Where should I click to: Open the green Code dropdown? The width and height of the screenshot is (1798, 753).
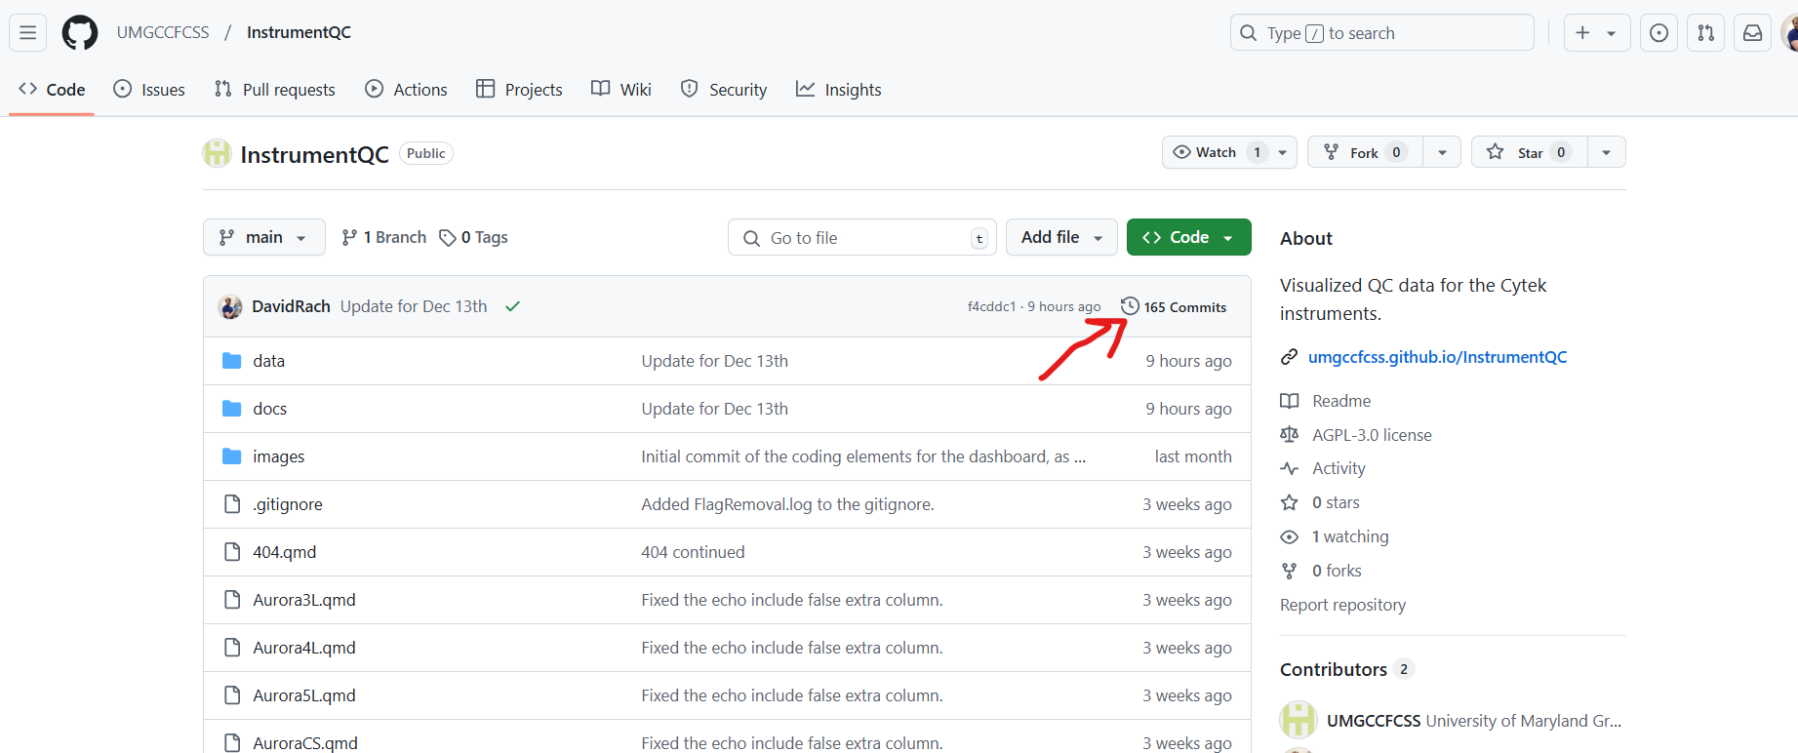1187,237
